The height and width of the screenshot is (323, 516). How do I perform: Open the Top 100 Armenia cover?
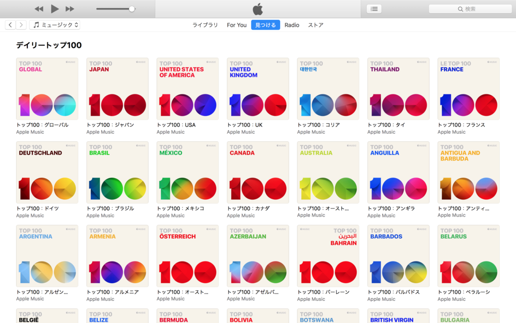click(117, 256)
